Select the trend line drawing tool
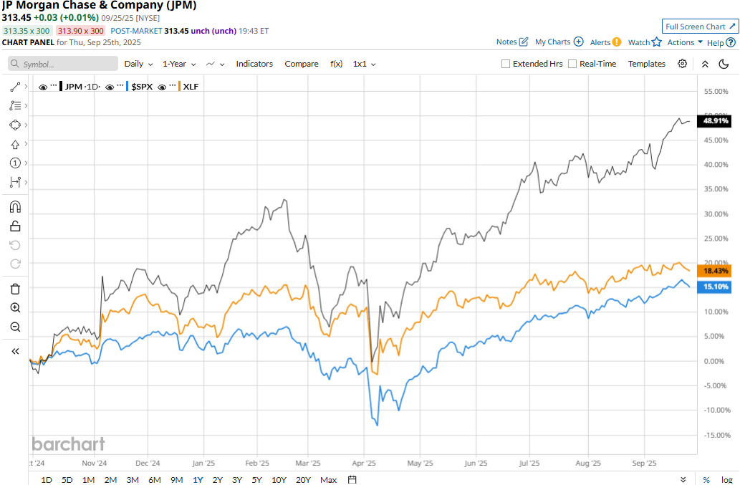The width and height of the screenshot is (740, 485). click(15, 87)
